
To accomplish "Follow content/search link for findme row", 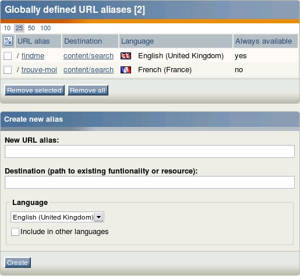I will (x=89, y=56).
